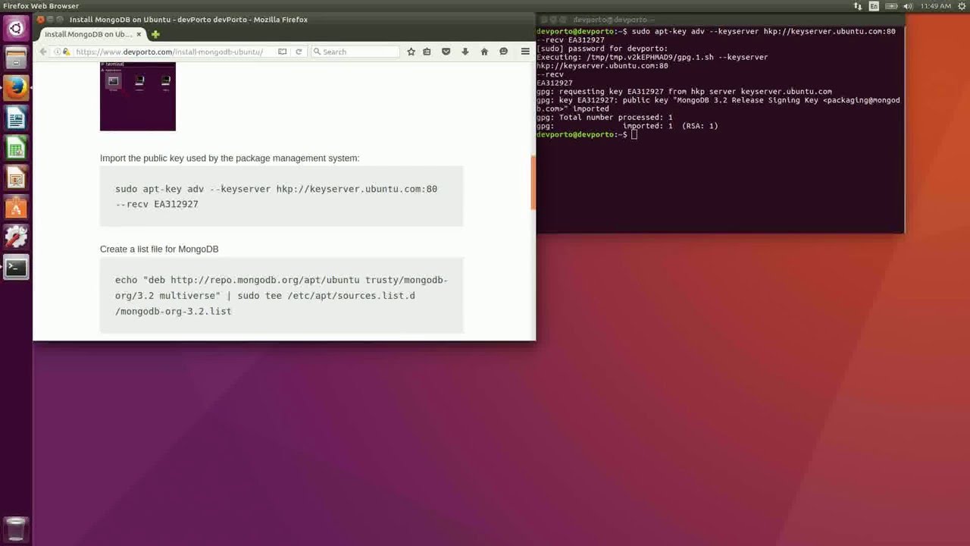
Task: Click the web page vertical scrollbar thumb
Action: pos(533,183)
